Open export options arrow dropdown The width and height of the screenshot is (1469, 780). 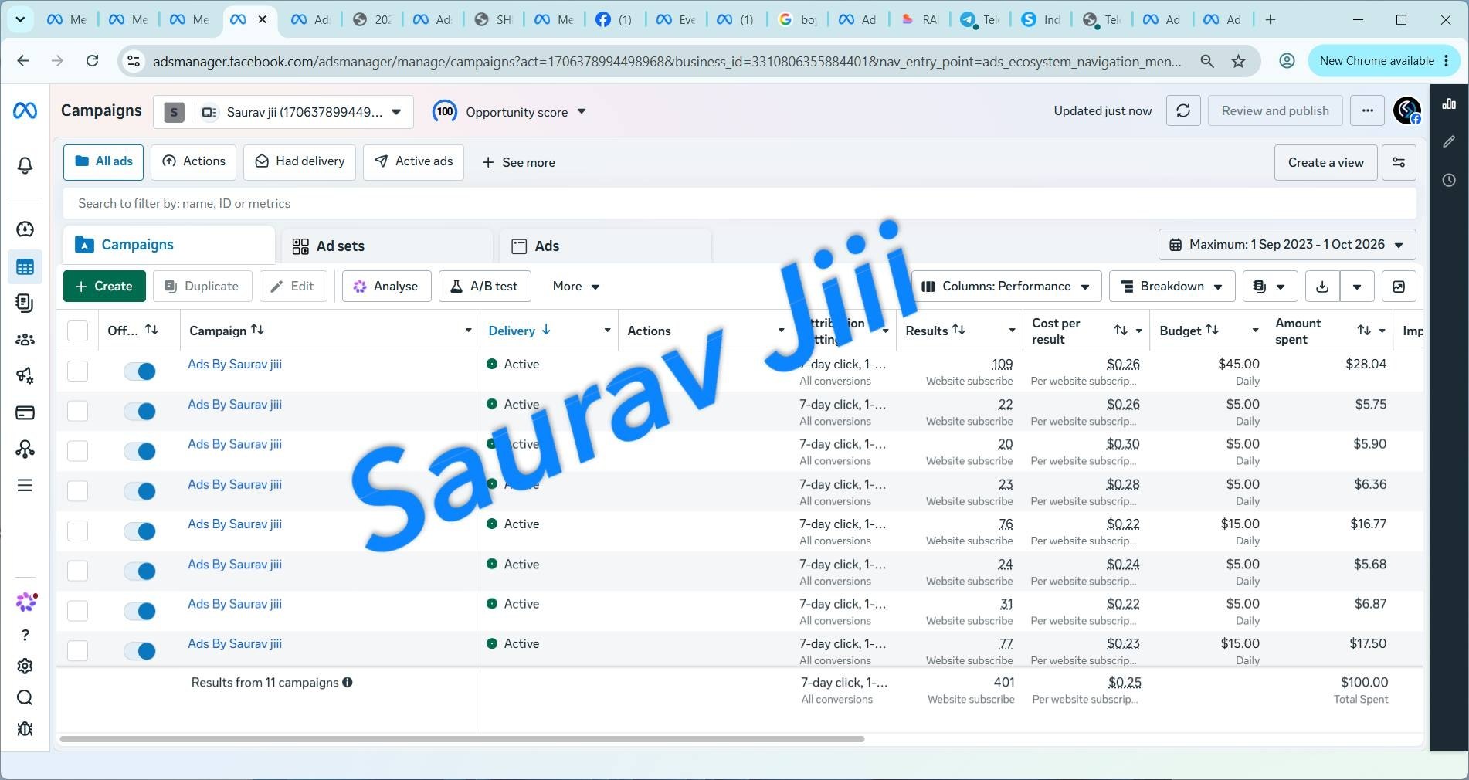(1357, 287)
